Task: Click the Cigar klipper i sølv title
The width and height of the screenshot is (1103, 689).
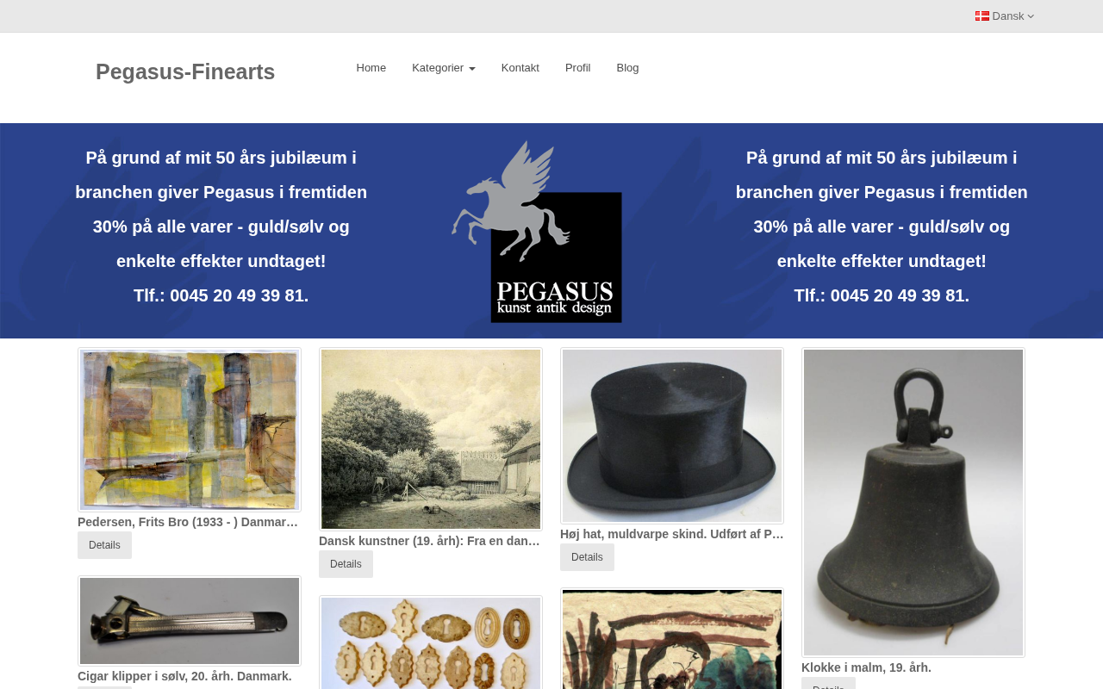Action: [x=184, y=676]
